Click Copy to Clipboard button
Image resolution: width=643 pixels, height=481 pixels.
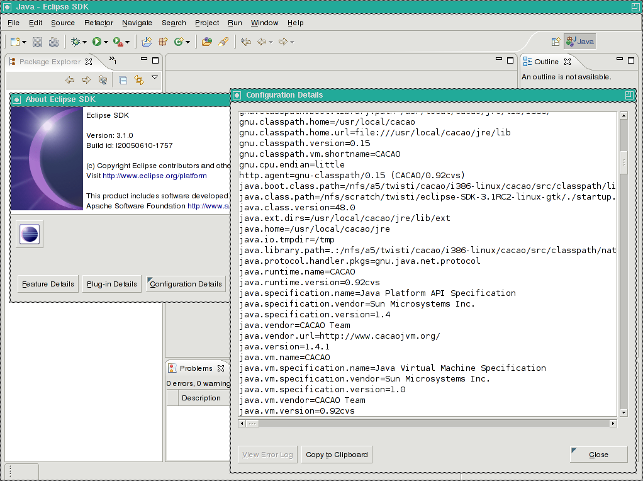pyautogui.click(x=337, y=455)
